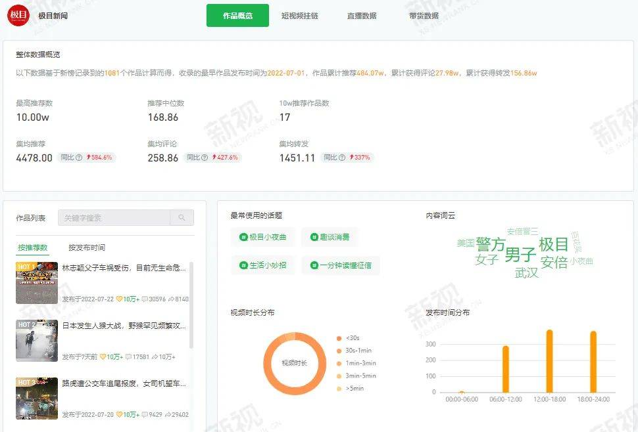This screenshot has height=432, width=638.
Task: Click comment icon showing 17581
Action: click(x=128, y=357)
